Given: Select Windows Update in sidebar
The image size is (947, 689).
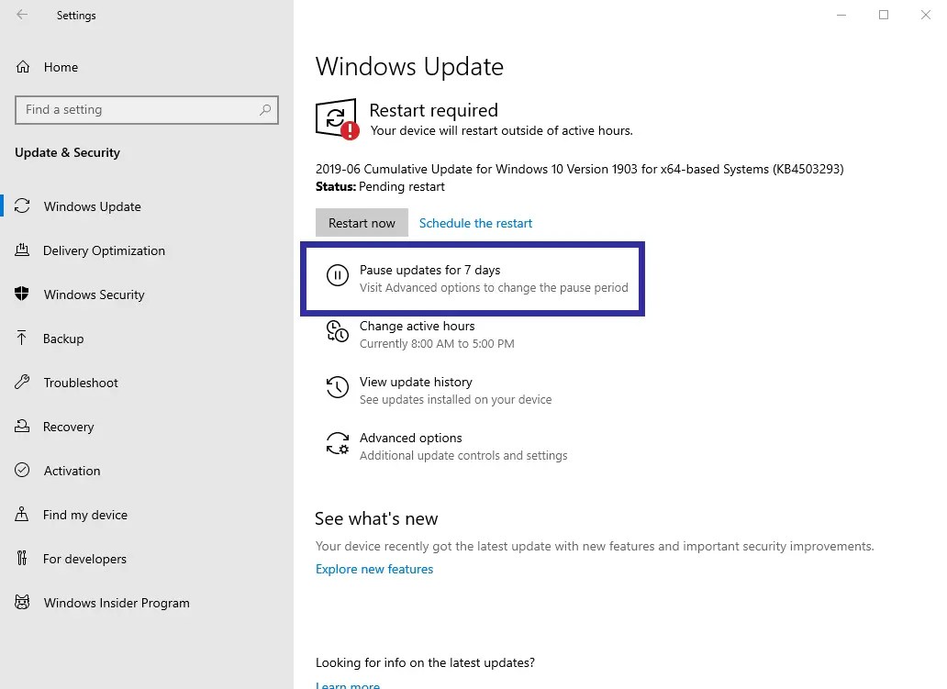Looking at the screenshot, I should (93, 206).
